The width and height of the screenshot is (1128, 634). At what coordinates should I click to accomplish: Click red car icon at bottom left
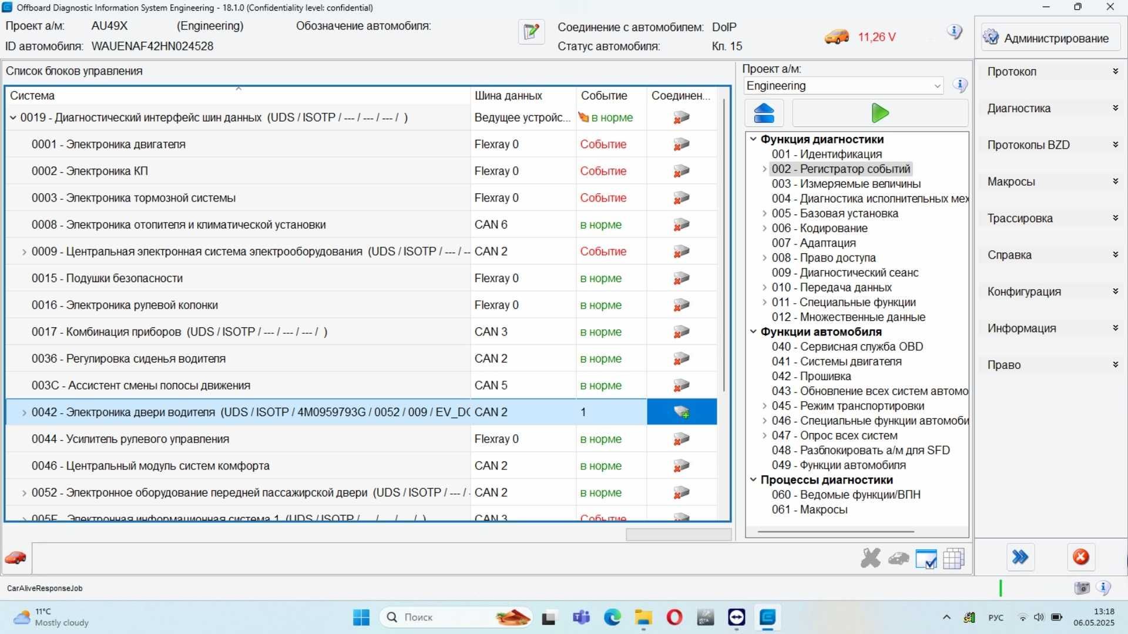(16, 558)
